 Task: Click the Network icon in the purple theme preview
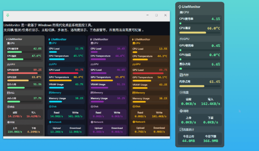pos(92,122)
